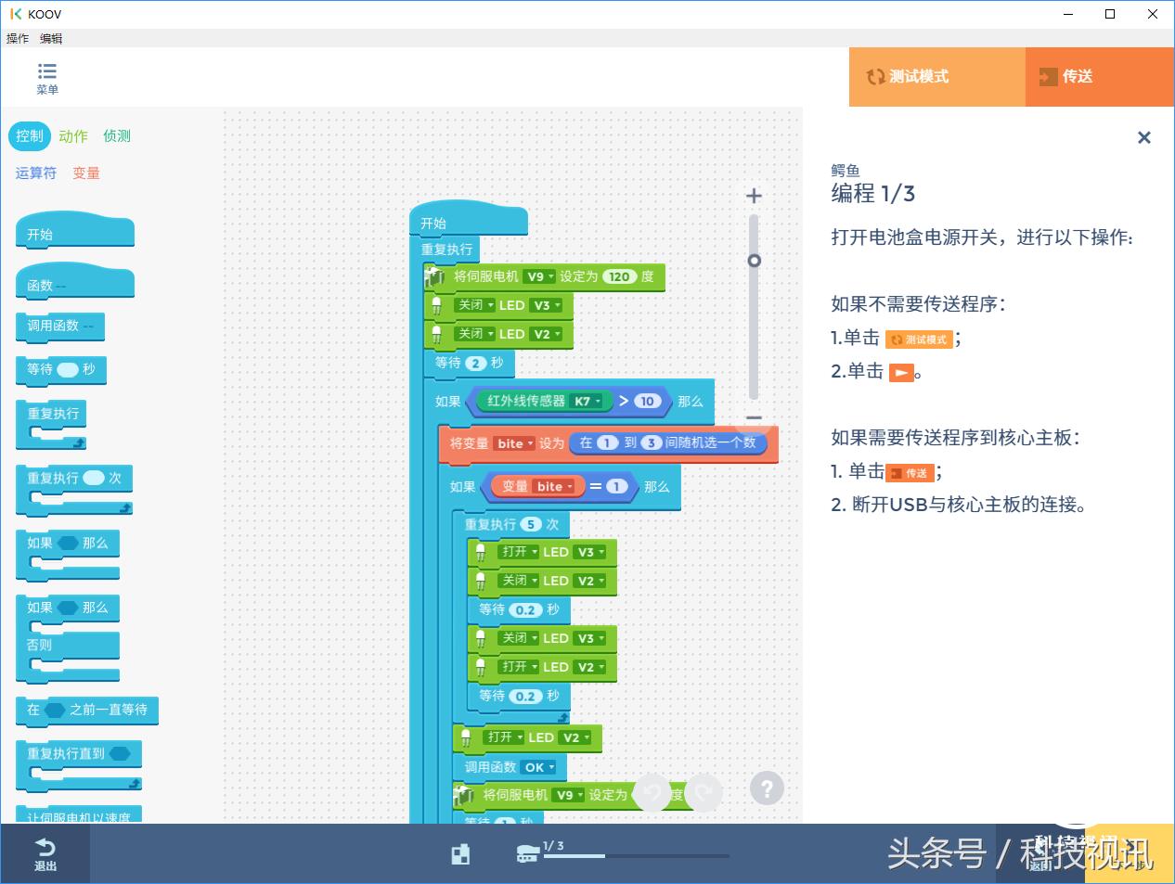Open the page thumbnail icon in bottom bar
This screenshot has width=1175, height=884.
[x=460, y=853]
